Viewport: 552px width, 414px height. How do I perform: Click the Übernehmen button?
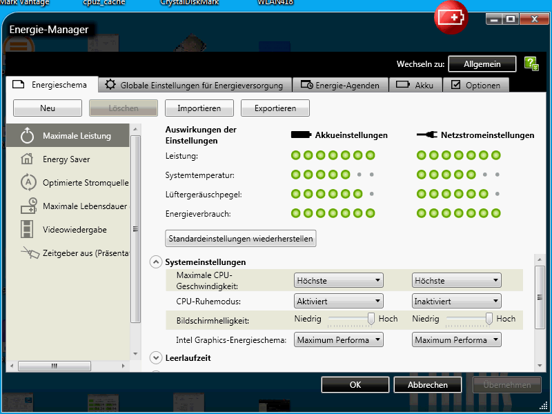(507, 385)
